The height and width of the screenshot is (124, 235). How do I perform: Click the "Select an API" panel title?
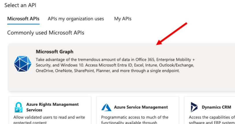(x=20, y=5)
